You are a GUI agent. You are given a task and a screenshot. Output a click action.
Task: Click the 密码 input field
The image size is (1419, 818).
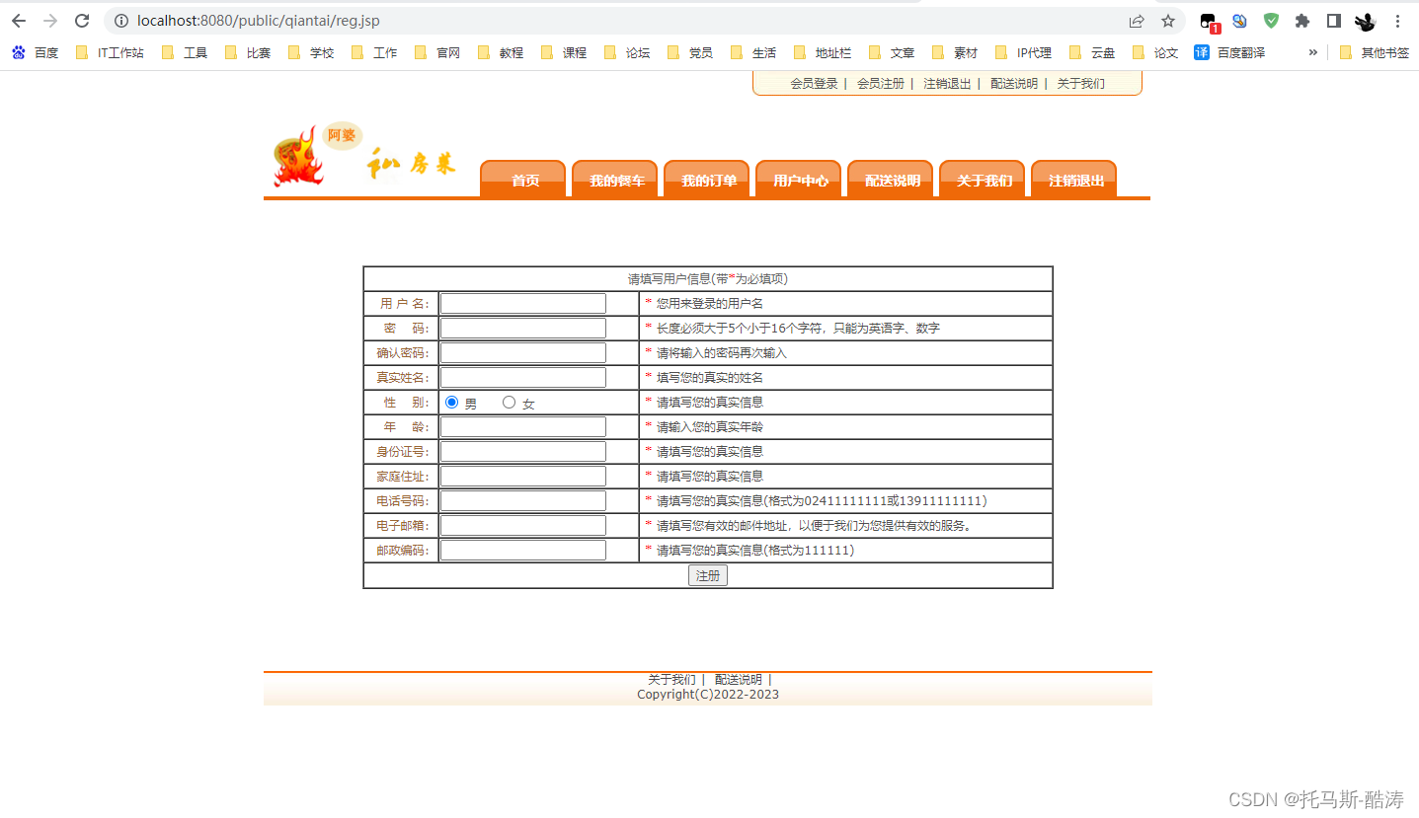pos(523,329)
